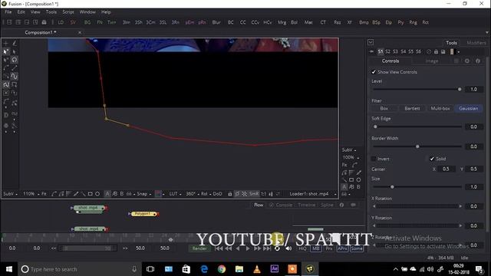Click the printer icon in toolbar
The width and height of the screenshot is (491, 276).
(44, 22)
